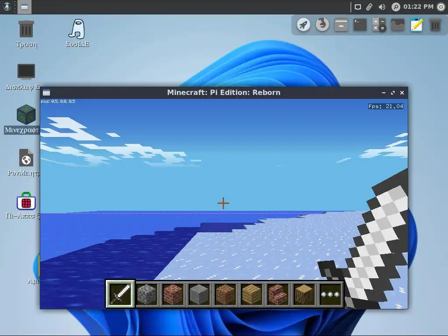This screenshot has height=336, width=448.
Task: Select the red brick block in hotbar
Action: pyautogui.click(x=173, y=294)
